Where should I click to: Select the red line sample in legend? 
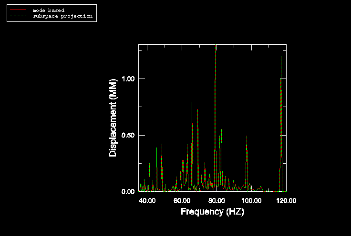pos(16,10)
